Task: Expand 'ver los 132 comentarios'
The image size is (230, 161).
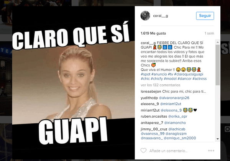Action: click(160, 85)
